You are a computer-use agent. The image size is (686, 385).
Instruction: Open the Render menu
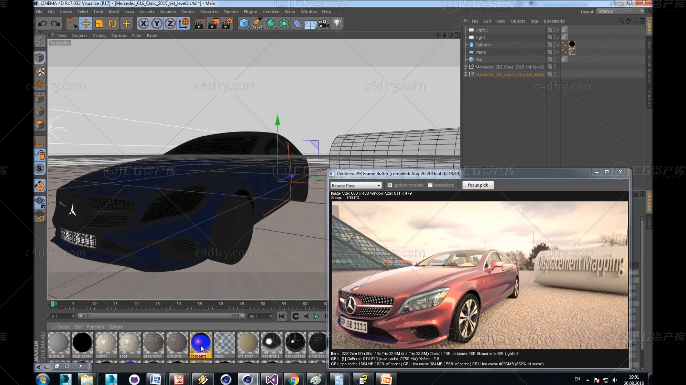(x=188, y=11)
